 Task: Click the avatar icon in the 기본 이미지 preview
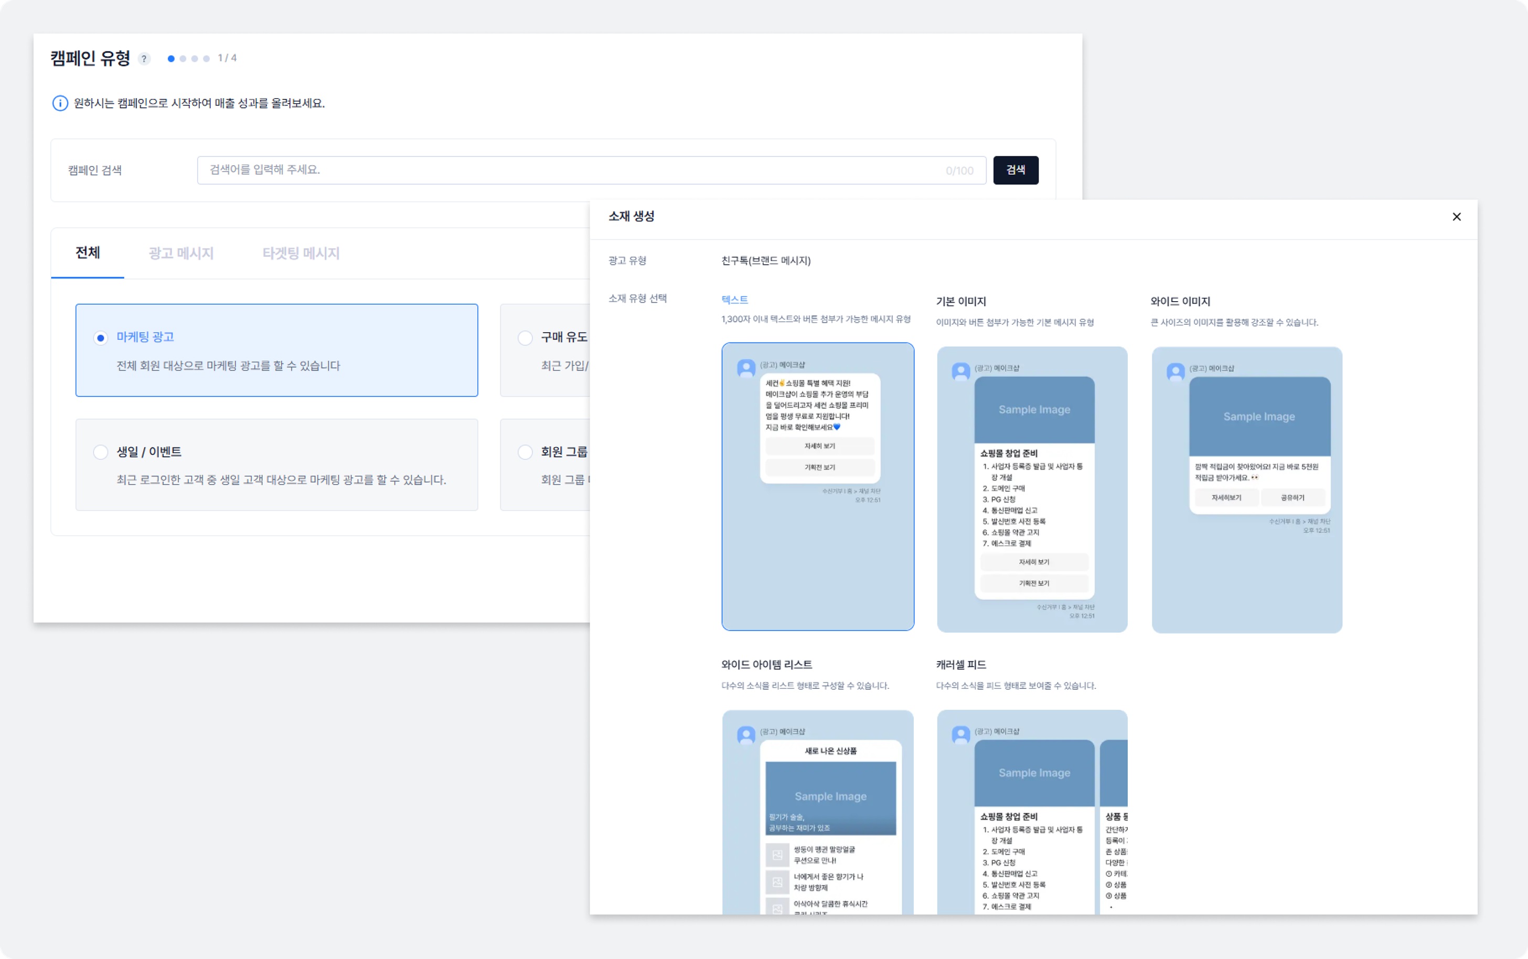point(960,371)
